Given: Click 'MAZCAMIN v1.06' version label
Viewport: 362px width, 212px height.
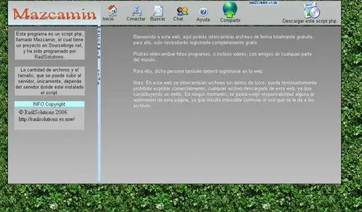Looking at the screenshot, I should pyautogui.click(x=263, y=3).
